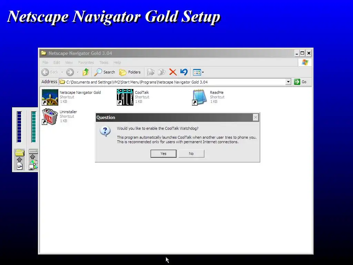353x265 pixels.
Task: Select the ReadMe notepad shortcut icon
Action: (x=200, y=97)
